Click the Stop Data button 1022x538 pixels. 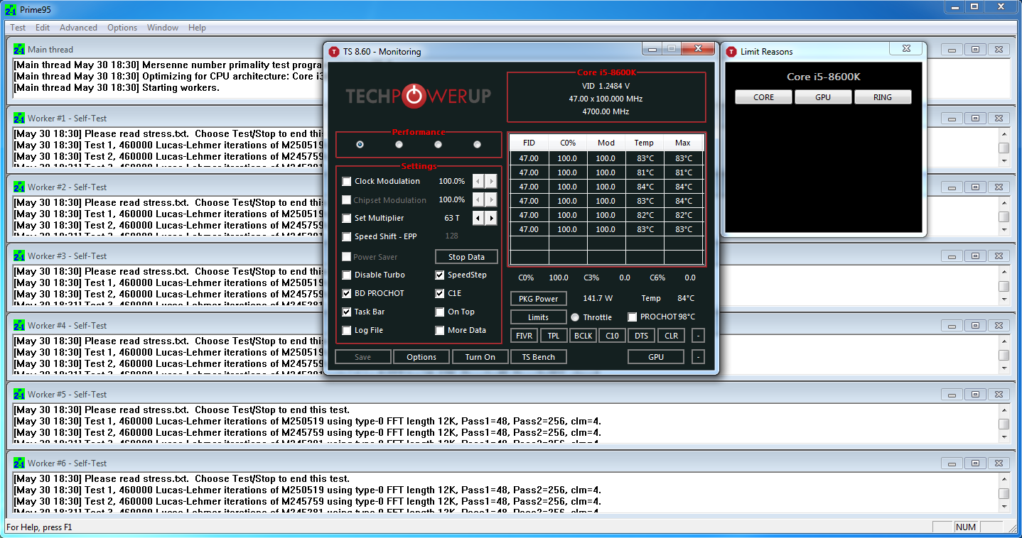pos(466,257)
